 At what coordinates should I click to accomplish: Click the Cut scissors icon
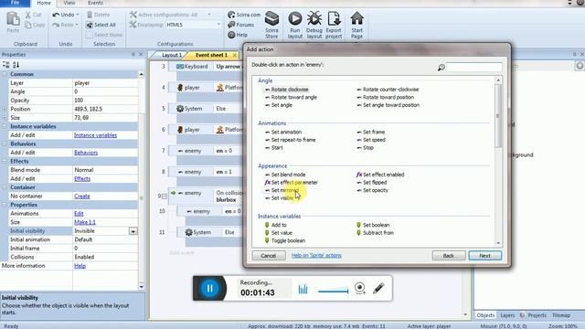click(x=28, y=15)
